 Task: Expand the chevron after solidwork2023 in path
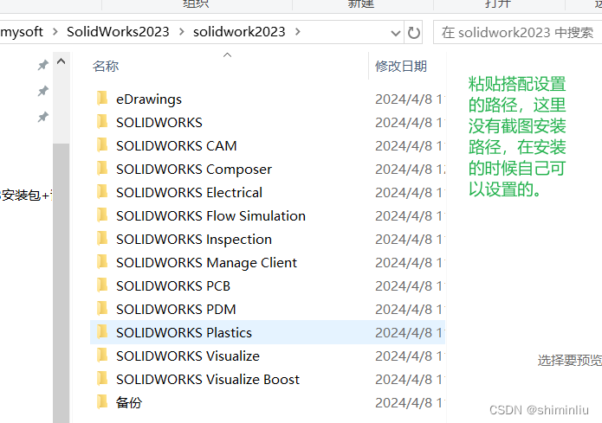pos(298,31)
